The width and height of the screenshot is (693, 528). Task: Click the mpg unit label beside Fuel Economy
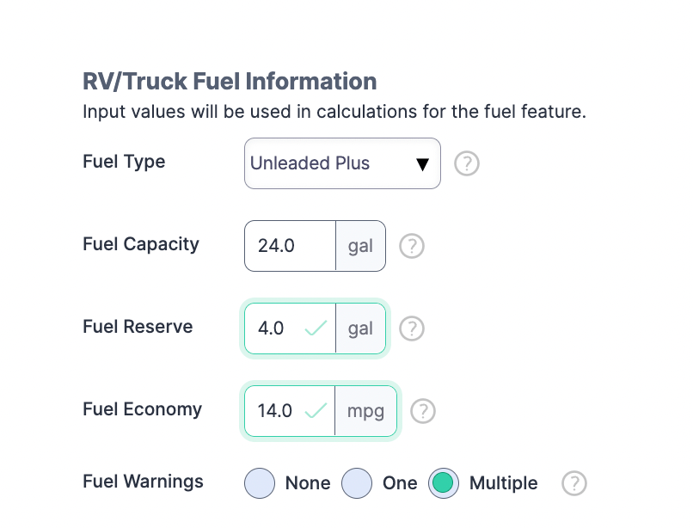click(366, 410)
